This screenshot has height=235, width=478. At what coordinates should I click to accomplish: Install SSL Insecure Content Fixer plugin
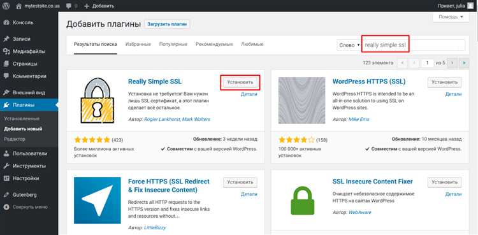tap(445, 182)
